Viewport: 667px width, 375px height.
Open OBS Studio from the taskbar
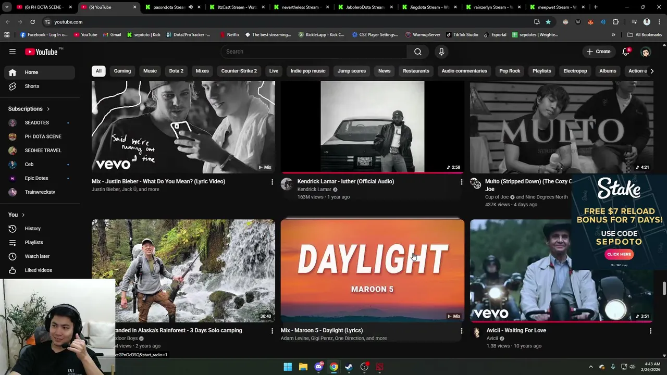click(364, 367)
